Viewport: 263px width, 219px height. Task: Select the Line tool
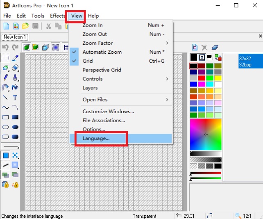click(x=6, y=98)
